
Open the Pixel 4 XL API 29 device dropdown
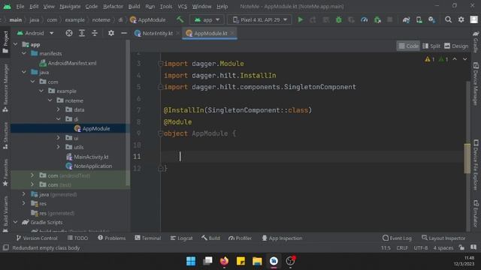[x=259, y=20]
